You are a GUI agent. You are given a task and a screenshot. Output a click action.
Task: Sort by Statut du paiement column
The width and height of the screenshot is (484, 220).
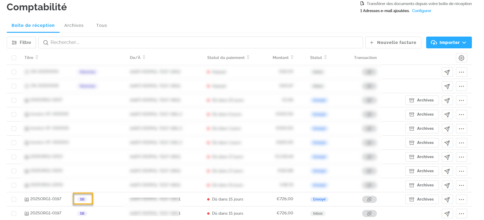[x=228, y=58]
